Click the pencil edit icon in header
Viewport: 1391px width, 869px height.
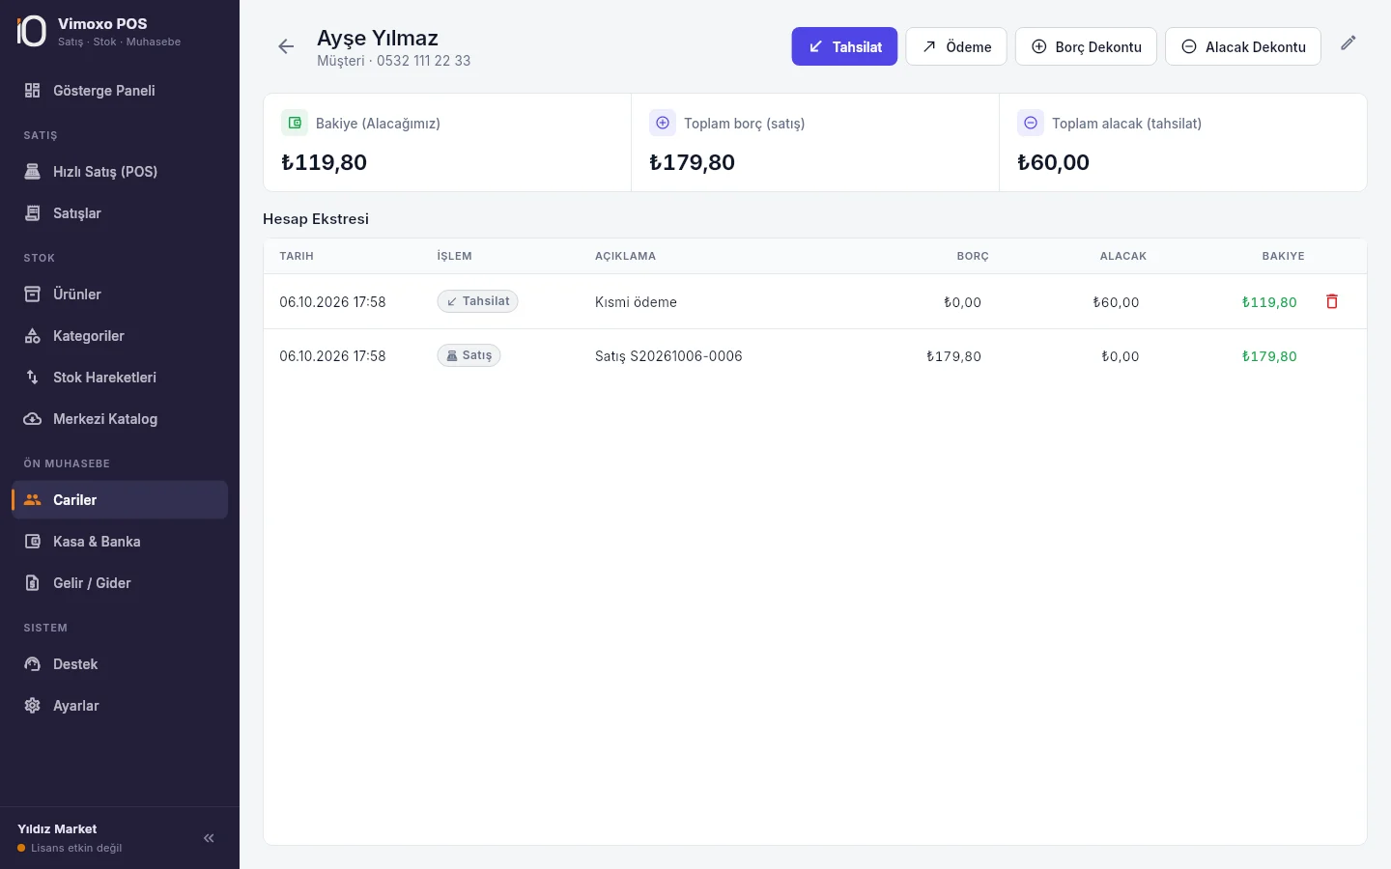(1348, 42)
